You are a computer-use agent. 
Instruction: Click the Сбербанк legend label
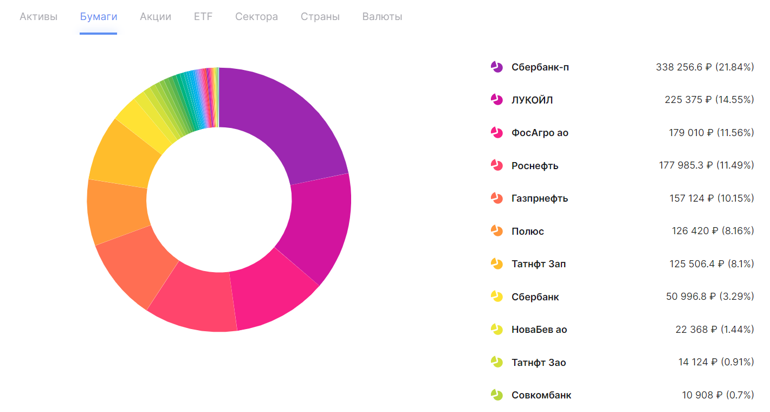(x=535, y=297)
